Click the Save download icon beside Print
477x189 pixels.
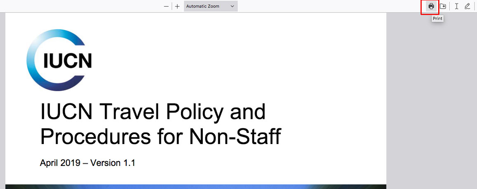click(443, 6)
